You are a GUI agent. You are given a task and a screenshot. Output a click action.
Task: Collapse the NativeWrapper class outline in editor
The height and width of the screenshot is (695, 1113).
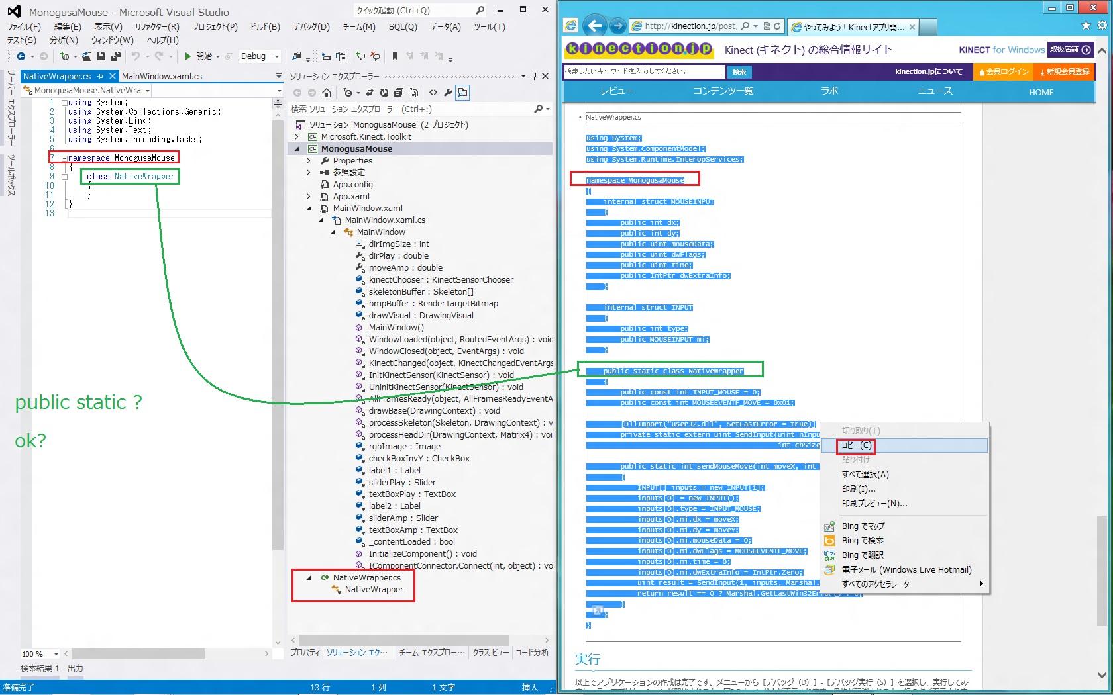65,177
